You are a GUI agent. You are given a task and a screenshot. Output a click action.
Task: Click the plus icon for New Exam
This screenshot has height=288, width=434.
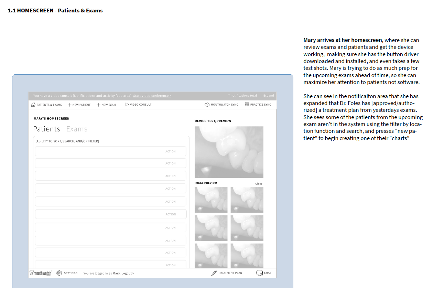click(x=98, y=105)
